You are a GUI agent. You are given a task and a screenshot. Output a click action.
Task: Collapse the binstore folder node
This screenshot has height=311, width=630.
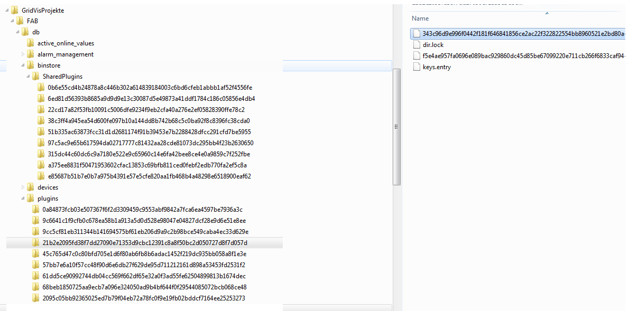pyautogui.click(x=23, y=65)
